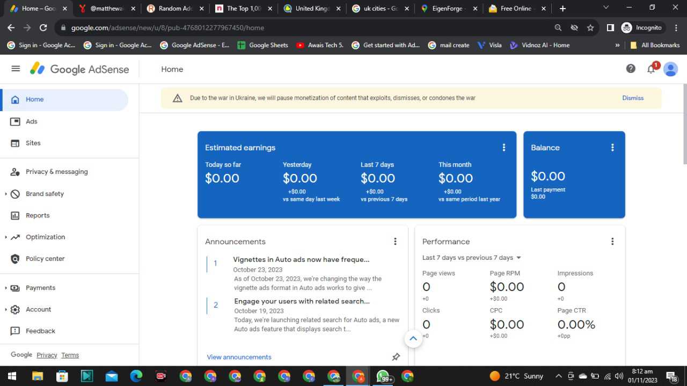Open Microsoft Store from the taskbar
Image resolution: width=687 pixels, height=386 pixels.
tap(62, 376)
